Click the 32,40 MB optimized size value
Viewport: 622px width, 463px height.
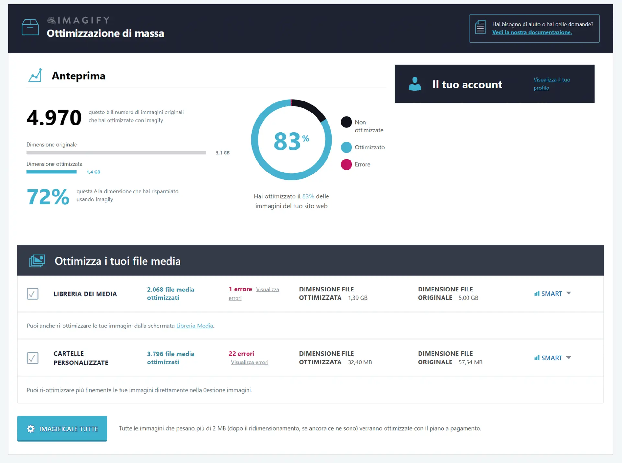click(360, 362)
